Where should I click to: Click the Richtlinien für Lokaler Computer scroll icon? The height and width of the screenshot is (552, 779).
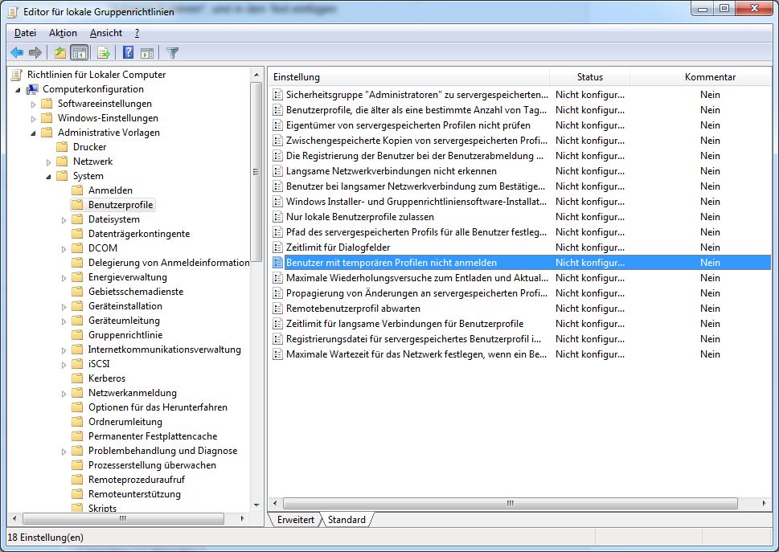[x=17, y=75]
